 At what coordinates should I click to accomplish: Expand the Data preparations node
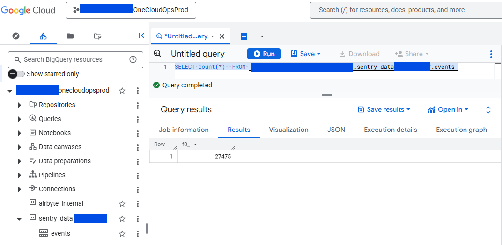tap(20, 161)
